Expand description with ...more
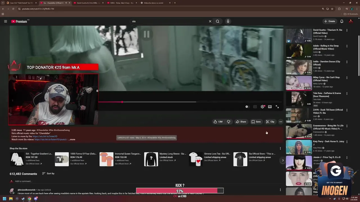This screenshot has height=202, width=360. (72, 139)
